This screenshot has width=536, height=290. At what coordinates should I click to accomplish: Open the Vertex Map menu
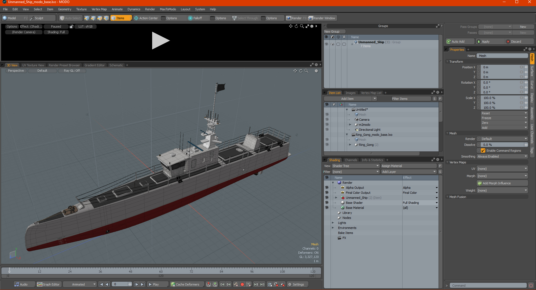point(99,9)
